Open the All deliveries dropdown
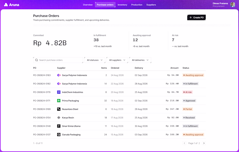 (x=140, y=60)
